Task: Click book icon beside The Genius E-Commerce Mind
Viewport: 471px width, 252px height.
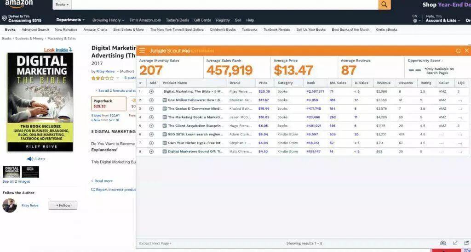Action: tap(165, 109)
